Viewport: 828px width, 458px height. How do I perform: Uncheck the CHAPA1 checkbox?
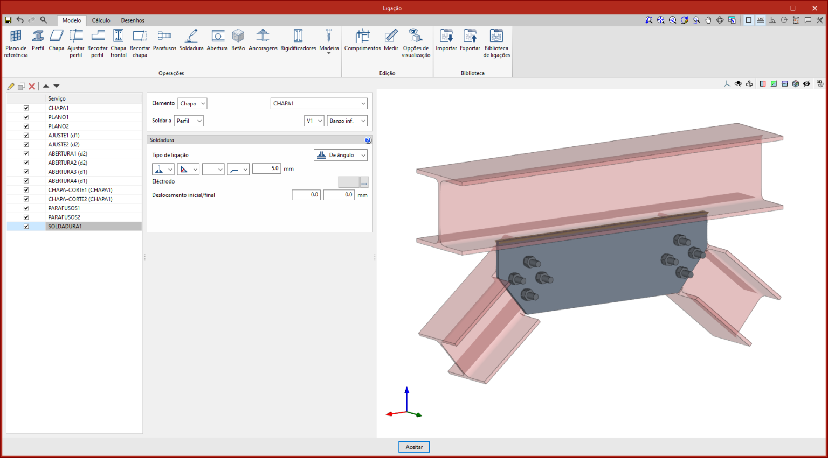pos(26,108)
